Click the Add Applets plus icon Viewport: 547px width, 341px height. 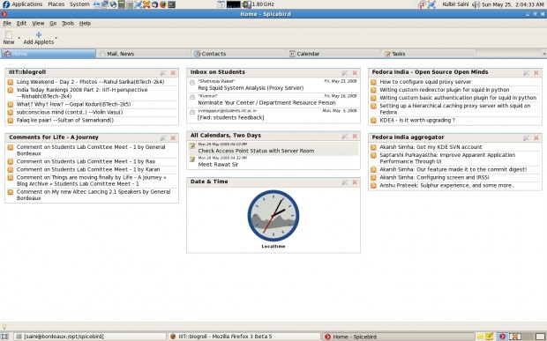point(39,34)
